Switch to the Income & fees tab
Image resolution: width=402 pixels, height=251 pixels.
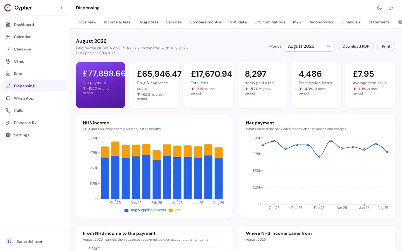tap(117, 22)
